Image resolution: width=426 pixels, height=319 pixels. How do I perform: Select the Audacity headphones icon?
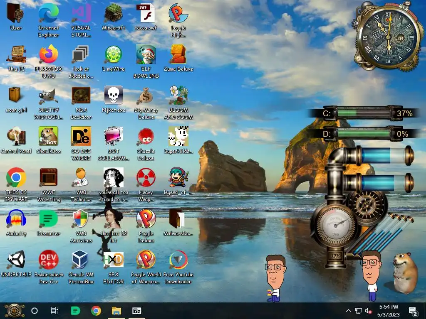pos(16,218)
